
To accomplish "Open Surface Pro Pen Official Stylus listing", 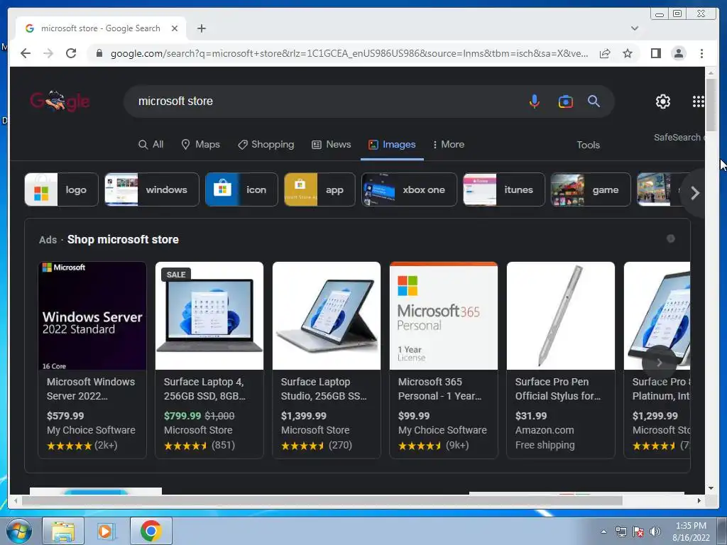I will pos(558,389).
